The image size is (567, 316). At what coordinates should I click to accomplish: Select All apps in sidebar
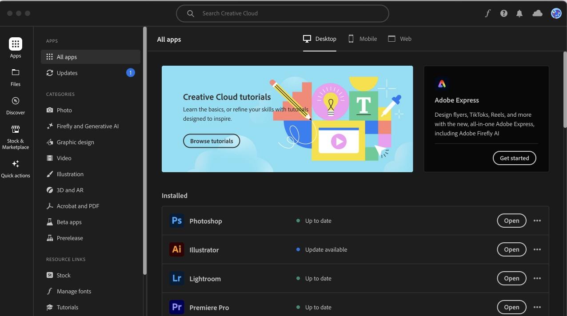point(91,57)
